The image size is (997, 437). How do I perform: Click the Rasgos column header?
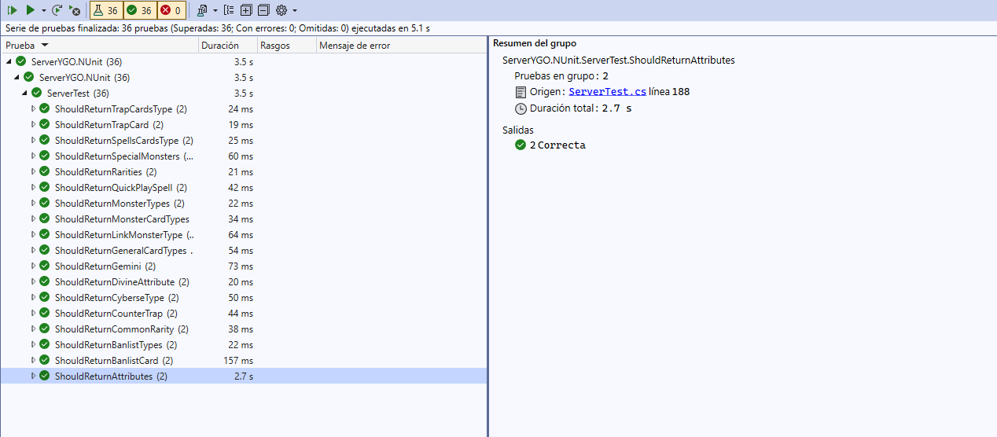[287, 46]
